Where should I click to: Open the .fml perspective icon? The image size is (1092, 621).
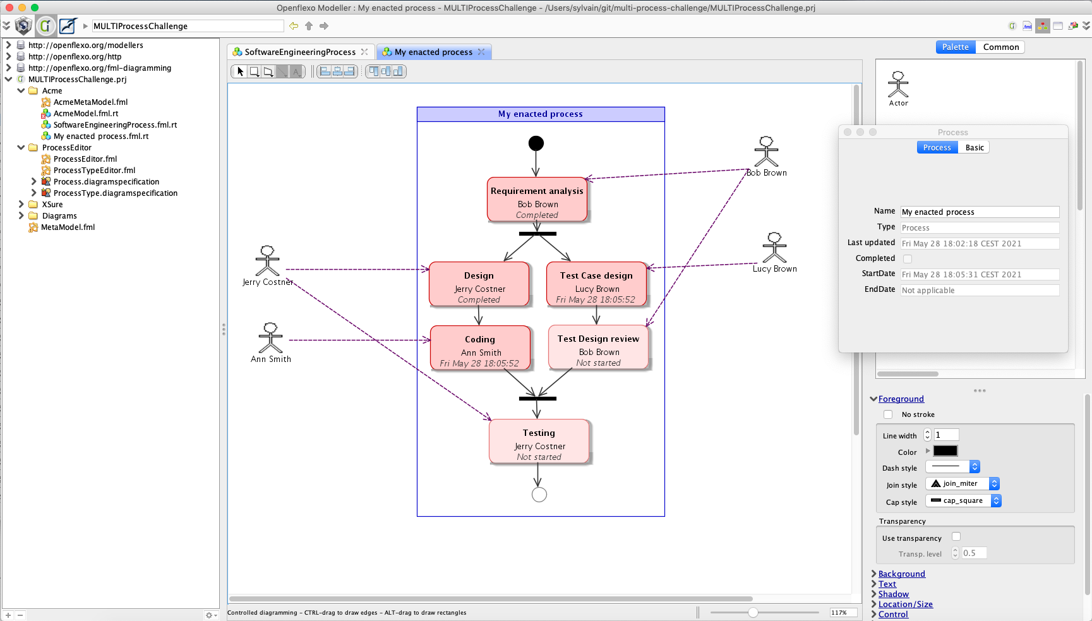tap(1028, 26)
